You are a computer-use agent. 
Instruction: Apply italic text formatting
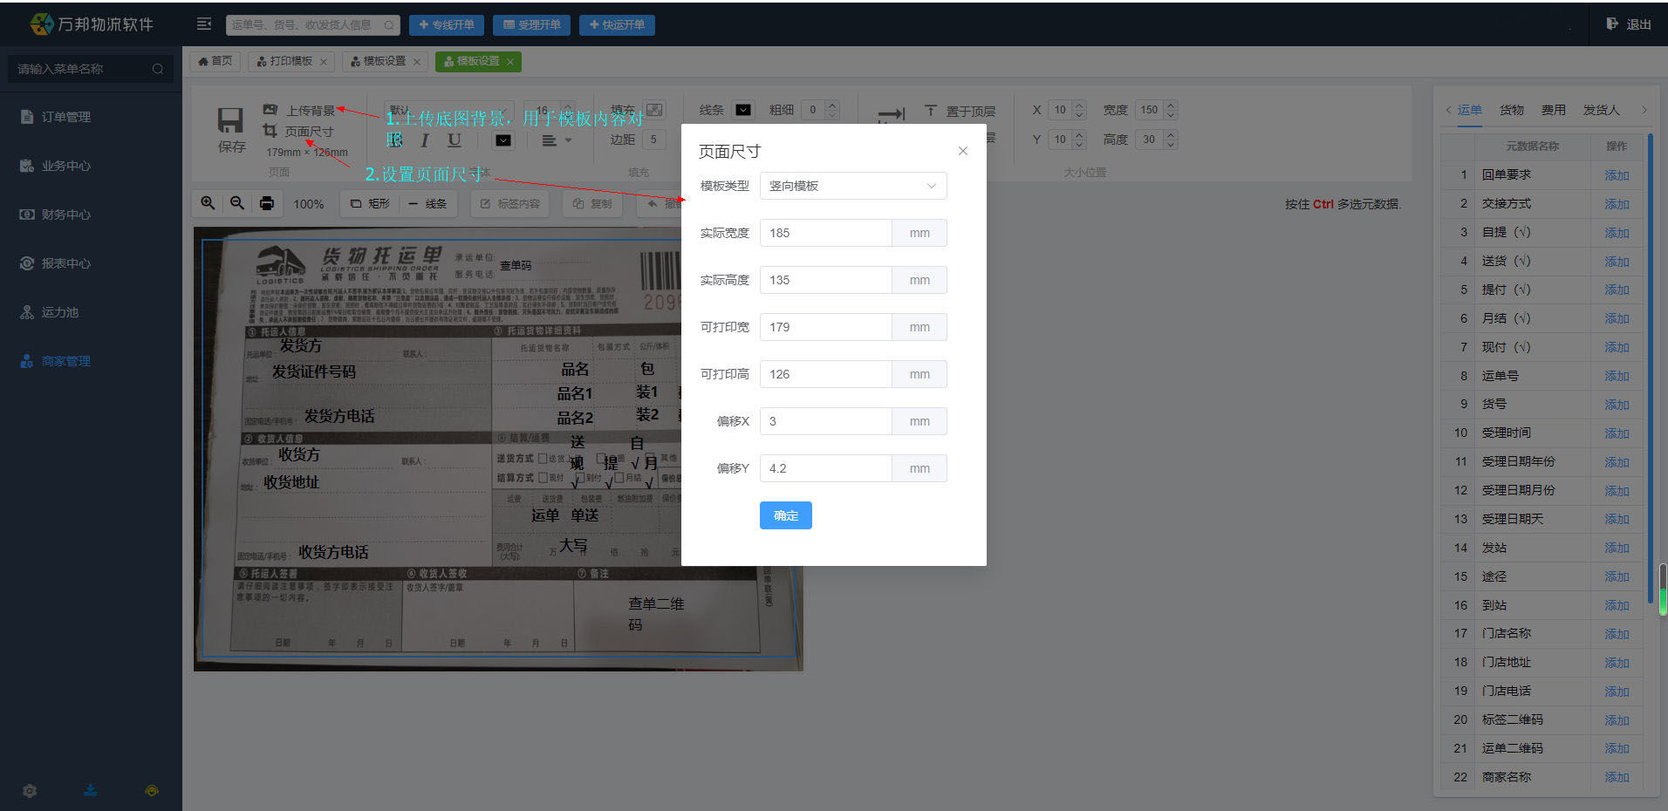pyautogui.click(x=425, y=140)
